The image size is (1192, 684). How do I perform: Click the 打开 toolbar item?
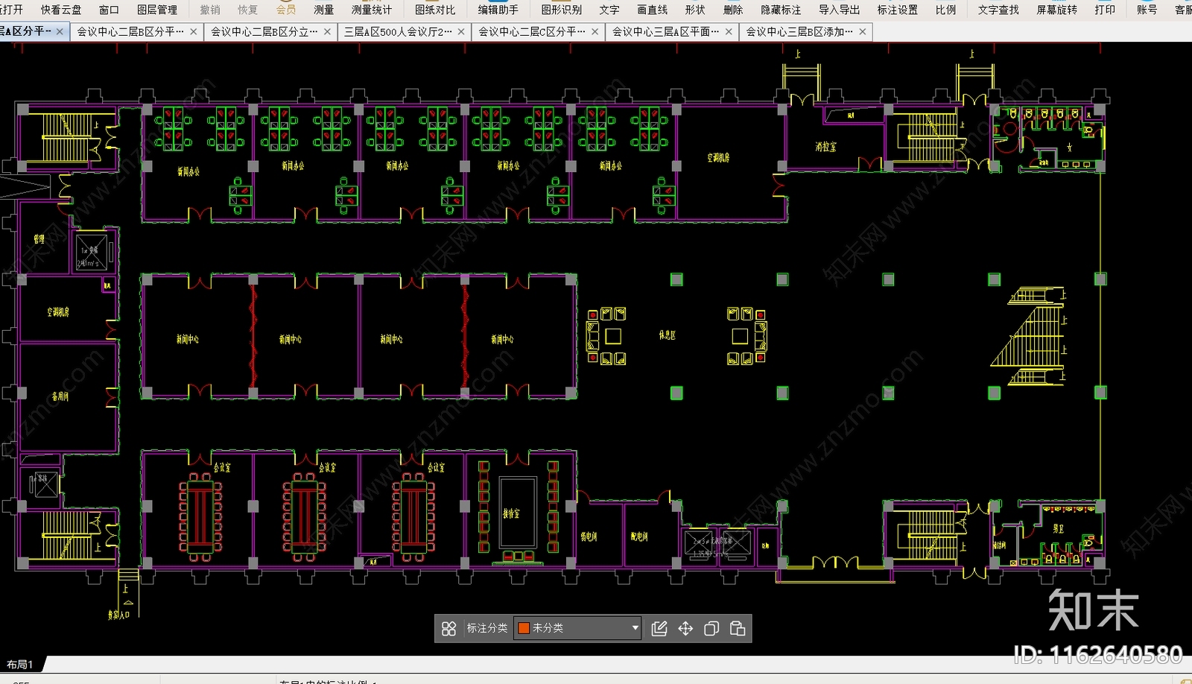[x=10, y=10]
